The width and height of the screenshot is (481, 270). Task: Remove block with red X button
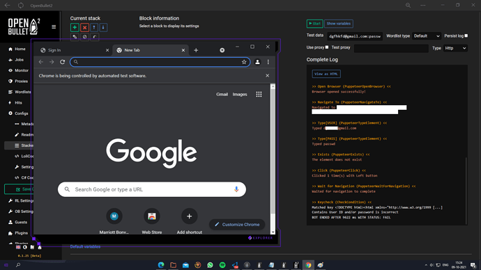(x=84, y=28)
